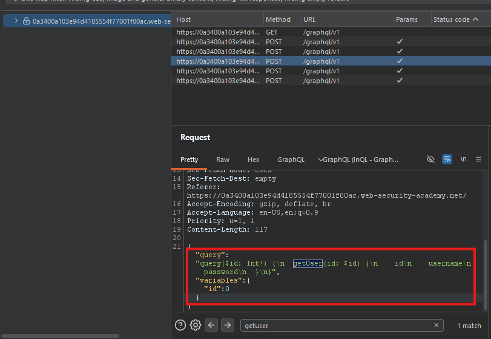Switch to the GraphQL tab
Image resolution: width=491 pixels, height=339 pixels.
[x=291, y=159]
